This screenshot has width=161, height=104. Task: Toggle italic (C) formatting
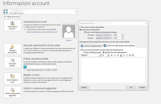[x=115, y=55]
